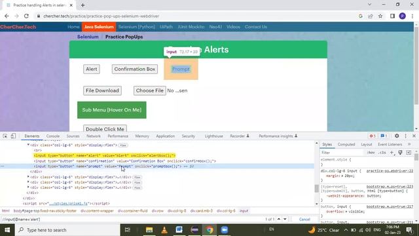Open a new browser tab
Image resolution: width=419 pixels, height=236 pixels.
click(83, 5)
